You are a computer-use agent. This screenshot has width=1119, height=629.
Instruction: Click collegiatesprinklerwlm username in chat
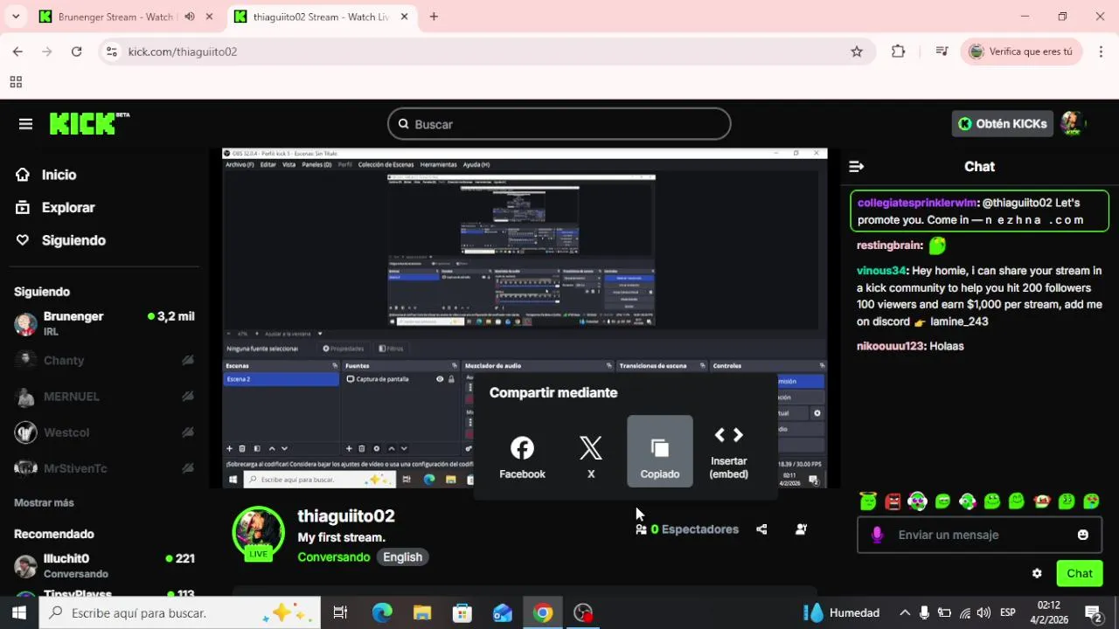(916, 203)
